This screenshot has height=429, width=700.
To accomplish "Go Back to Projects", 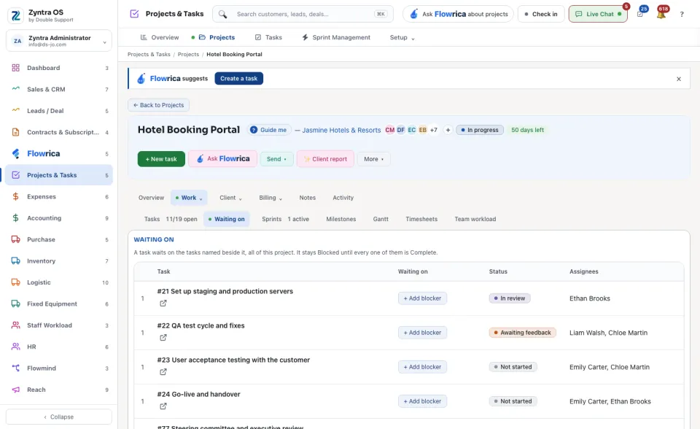I will point(158,105).
